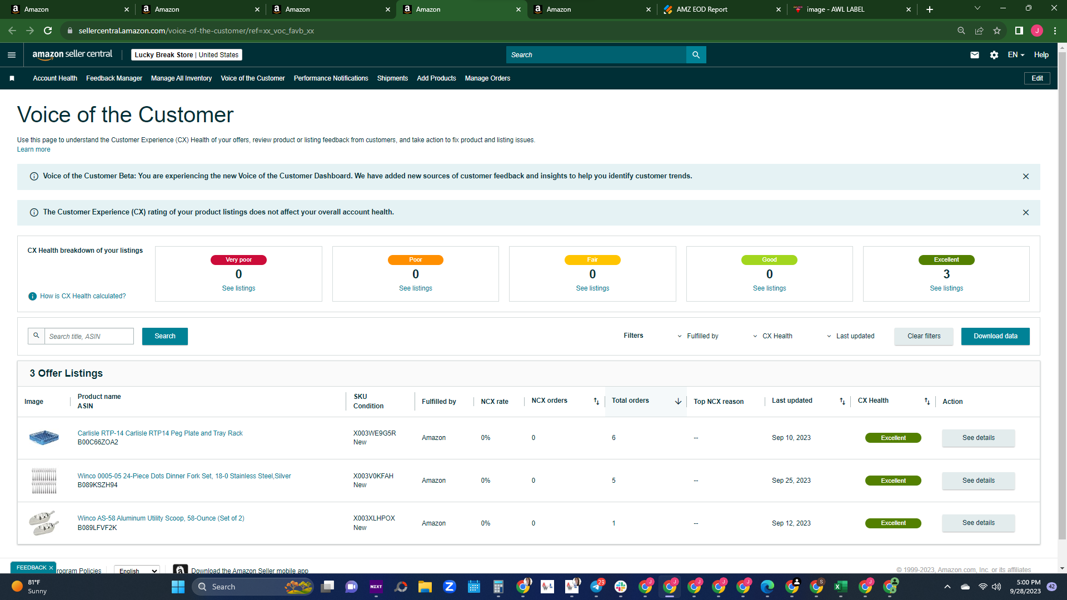Image resolution: width=1067 pixels, height=600 pixels.
Task: Click the Carlisle tray rack product thumbnail
Action: pos(44,438)
